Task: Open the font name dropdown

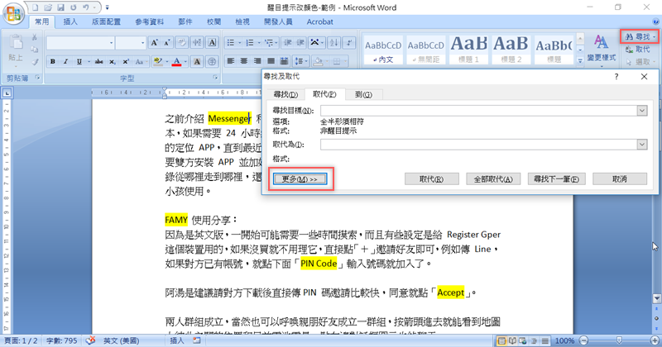Action: click(x=112, y=43)
